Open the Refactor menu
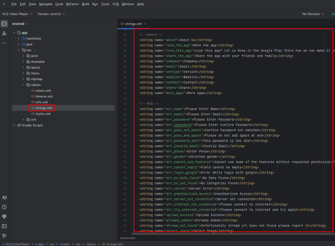 [x=72, y=4]
